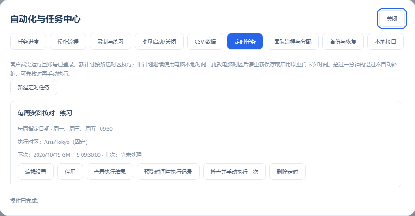Delete the schedule via 删除定时
The image size is (415, 216).
[x=287, y=172]
